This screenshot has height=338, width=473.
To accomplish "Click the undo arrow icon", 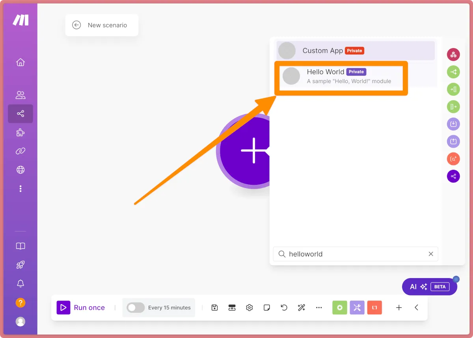I will (x=284, y=308).
